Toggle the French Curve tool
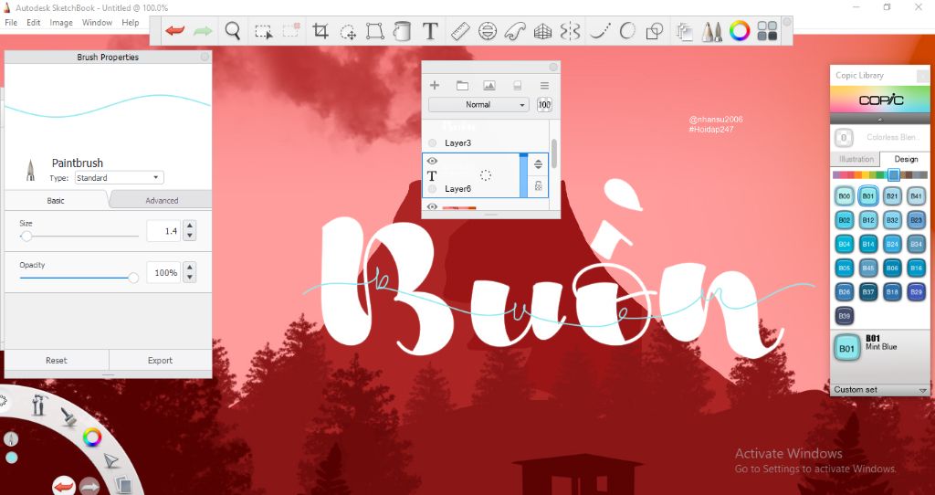935x495 pixels. pos(515,31)
